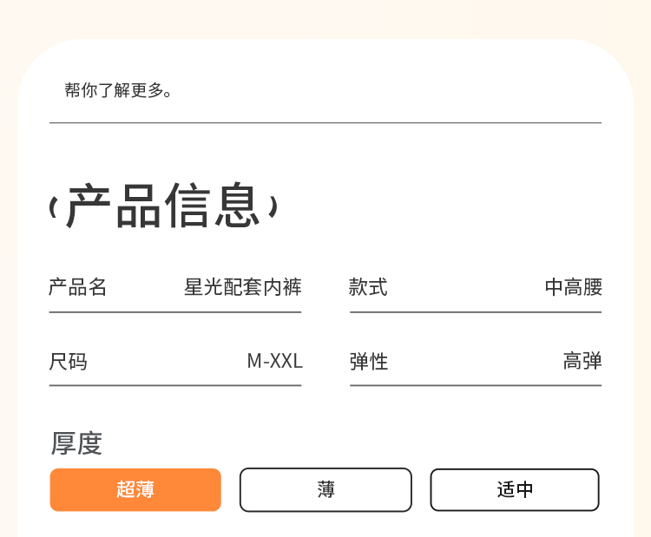Click the 弹性 label
This screenshot has width=651, height=537.
coord(368,362)
